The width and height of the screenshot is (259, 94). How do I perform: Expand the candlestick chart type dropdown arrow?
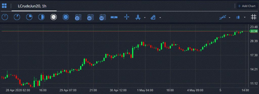point(245,17)
